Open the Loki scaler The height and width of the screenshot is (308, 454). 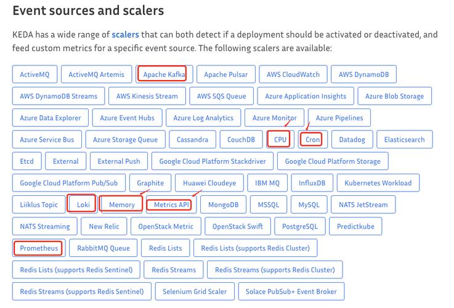click(83, 205)
